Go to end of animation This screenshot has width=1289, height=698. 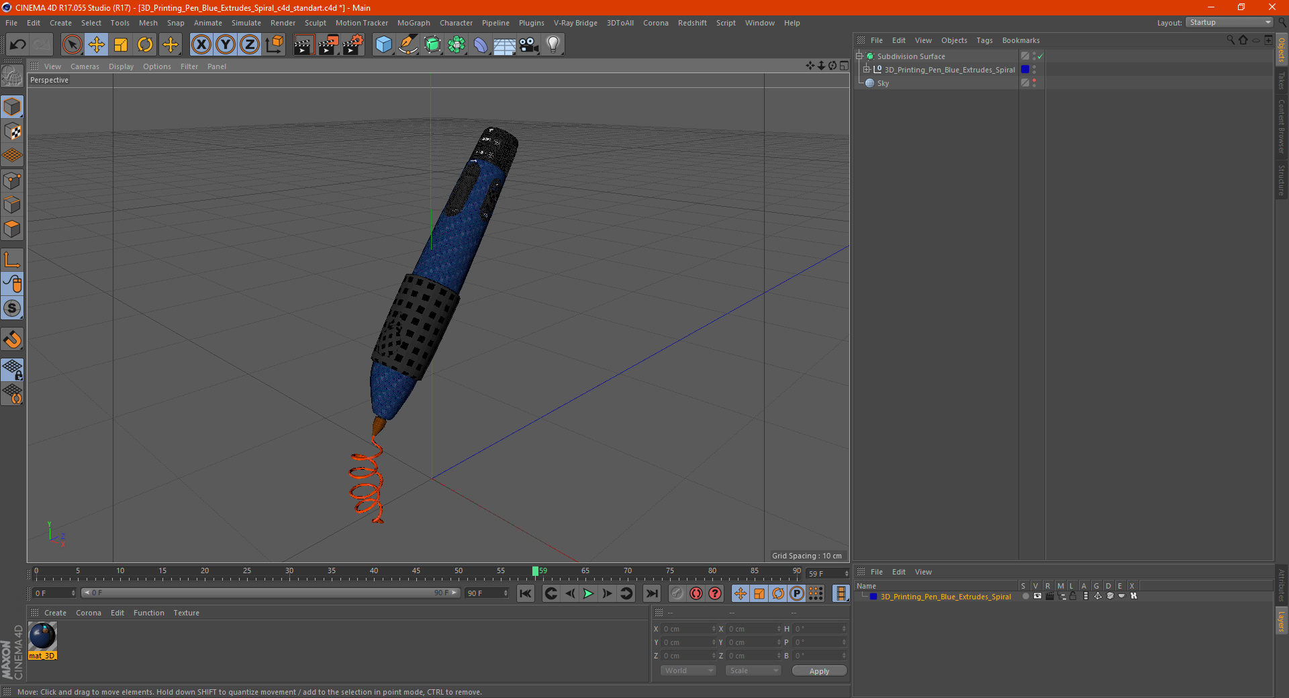pyautogui.click(x=651, y=593)
